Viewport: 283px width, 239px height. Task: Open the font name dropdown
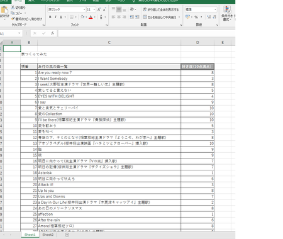point(84,9)
